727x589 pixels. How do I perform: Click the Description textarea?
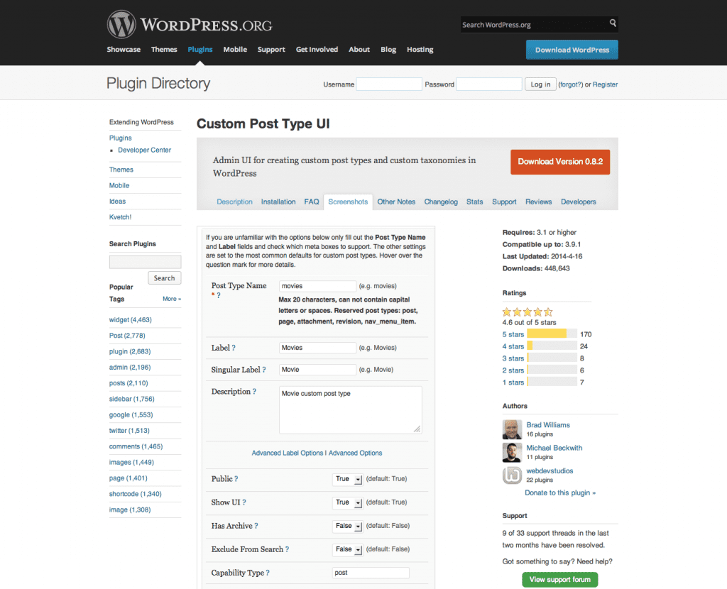pyautogui.click(x=351, y=410)
